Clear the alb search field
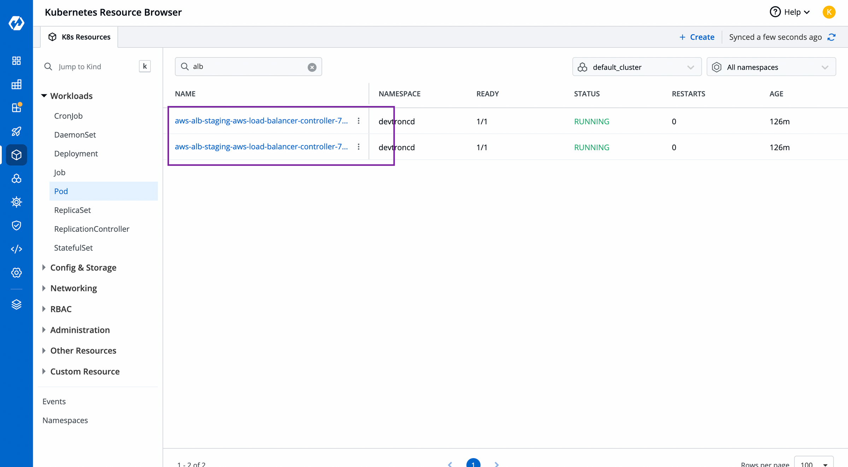 (x=312, y=67)
